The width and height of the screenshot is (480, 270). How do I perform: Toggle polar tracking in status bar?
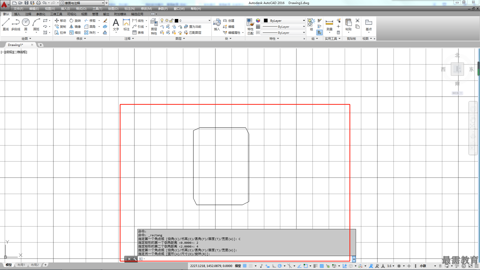click(280, 266)
